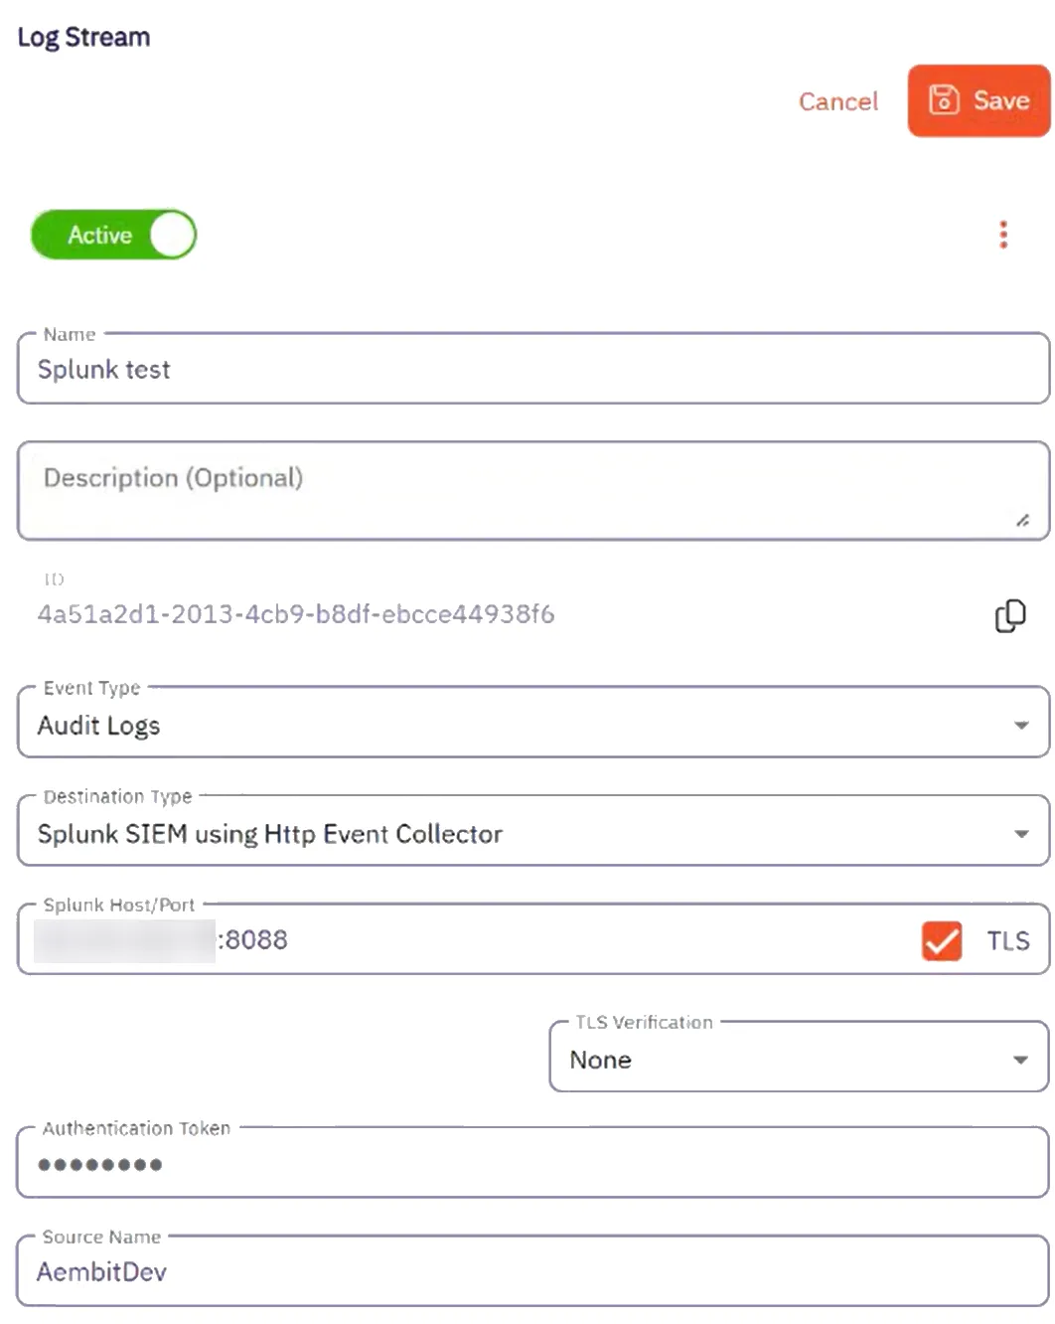Click the copy icon next to the ID
Viewport: 1055px width, 1324px height.
(1009, 615)
